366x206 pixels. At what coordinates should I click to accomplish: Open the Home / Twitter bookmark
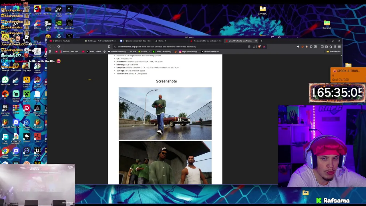pos(94,51)
